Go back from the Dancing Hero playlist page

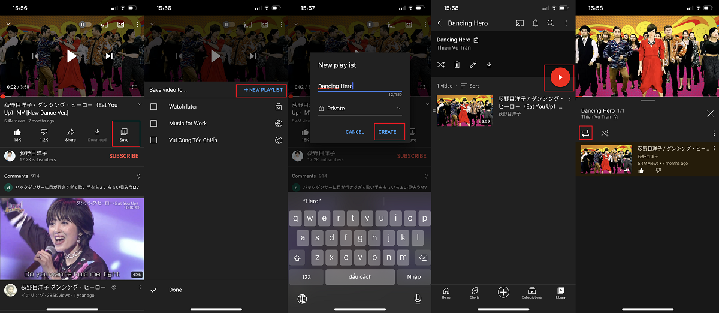click(440, 23)
